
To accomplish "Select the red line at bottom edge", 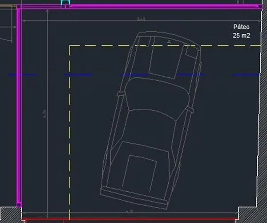I will point(133,219).
